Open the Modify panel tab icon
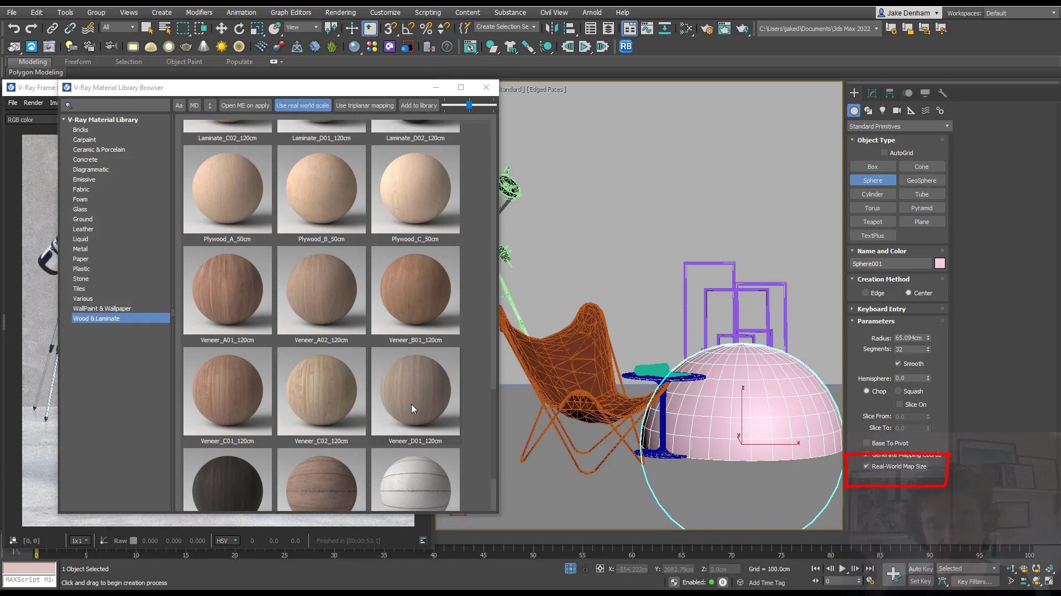This screenshot has width=1061, height=596. [x=872, y=93]
